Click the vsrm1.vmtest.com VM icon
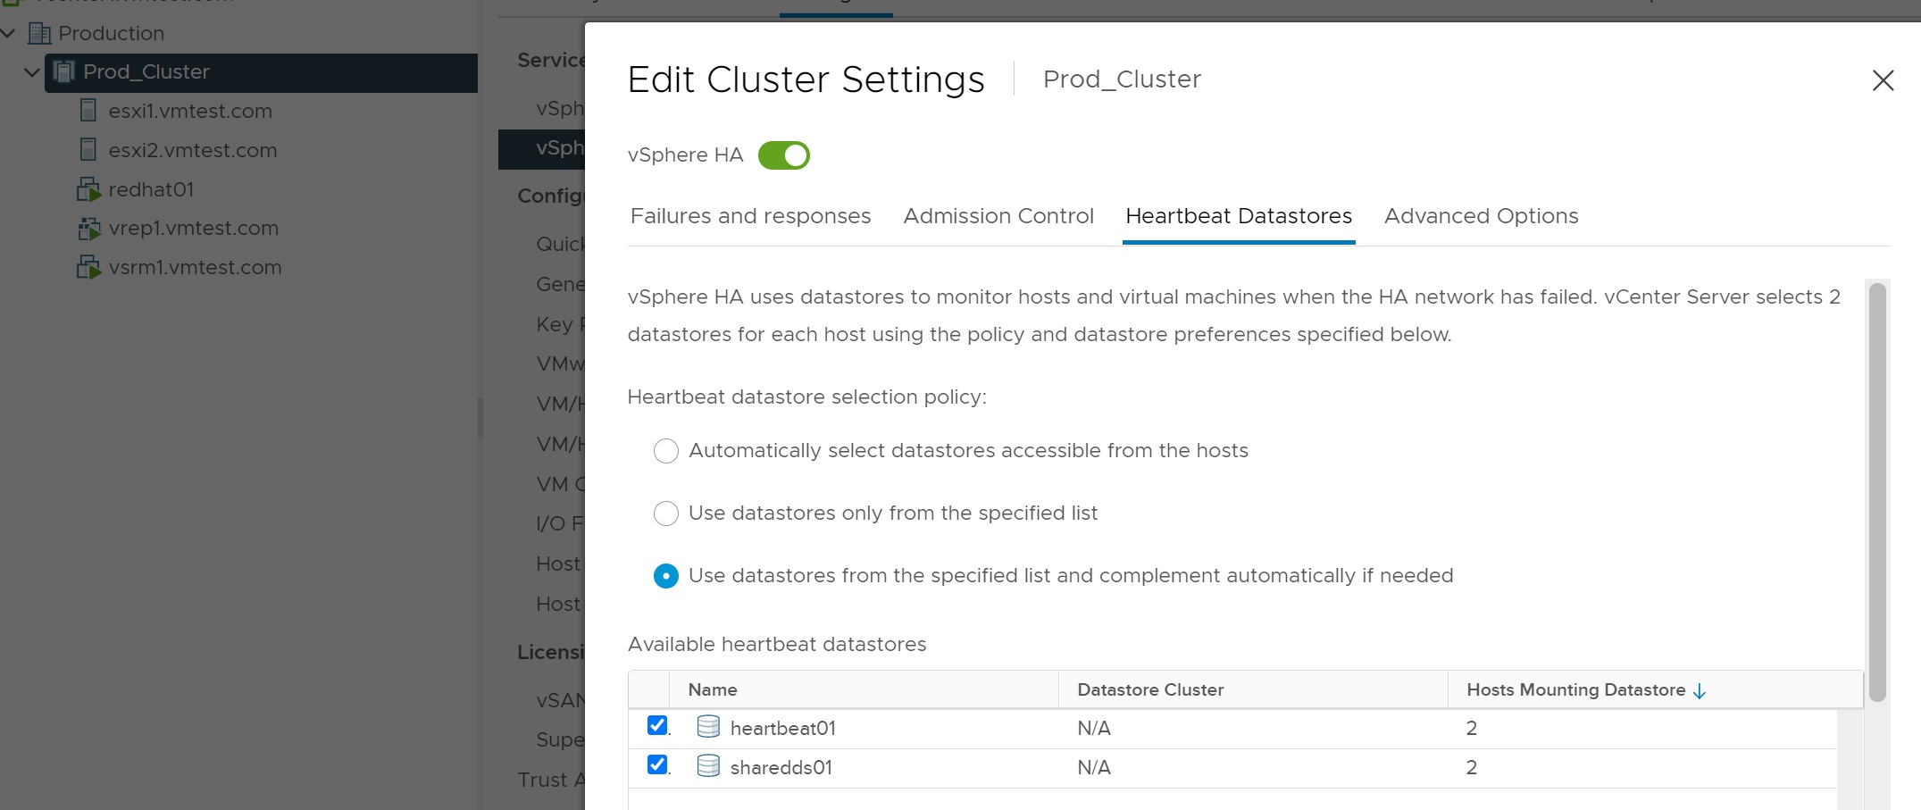 point(88,267)
